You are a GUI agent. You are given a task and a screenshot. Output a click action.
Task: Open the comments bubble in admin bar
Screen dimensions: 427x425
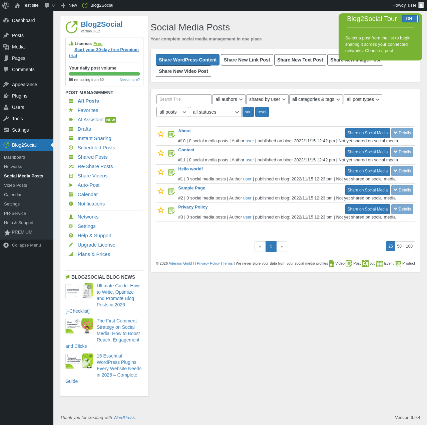tap(47, 5)
